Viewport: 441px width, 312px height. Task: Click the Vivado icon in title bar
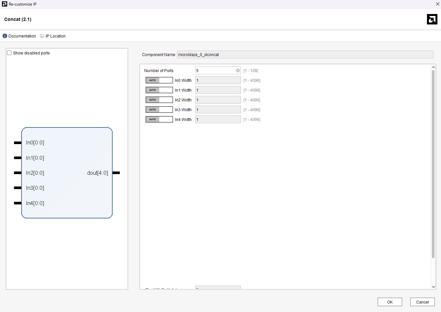click(5, 4)
